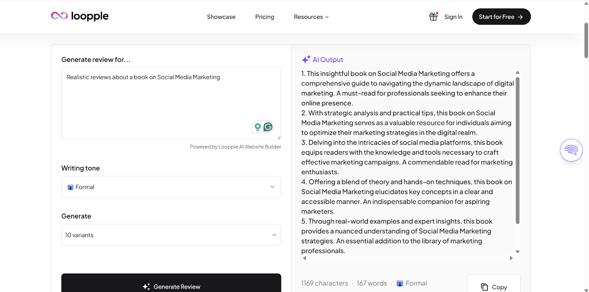Open the 10 variants dropdown
Image resolution: width=589 pixels, height=292 pixels.
[171, 235]
